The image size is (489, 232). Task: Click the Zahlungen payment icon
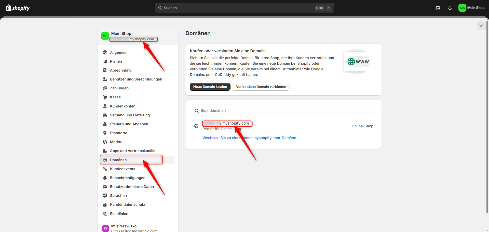tap(105, 88)
